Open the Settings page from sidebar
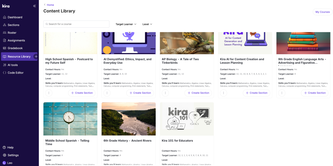This screenshot has width=333, height=166. click(x=13, y=155)
